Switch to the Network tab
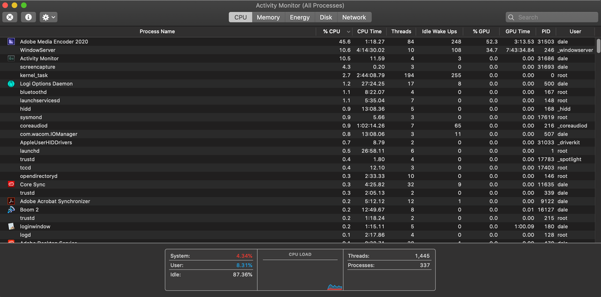Viewport: 601px width, 297px height. [x=354, y=17]
